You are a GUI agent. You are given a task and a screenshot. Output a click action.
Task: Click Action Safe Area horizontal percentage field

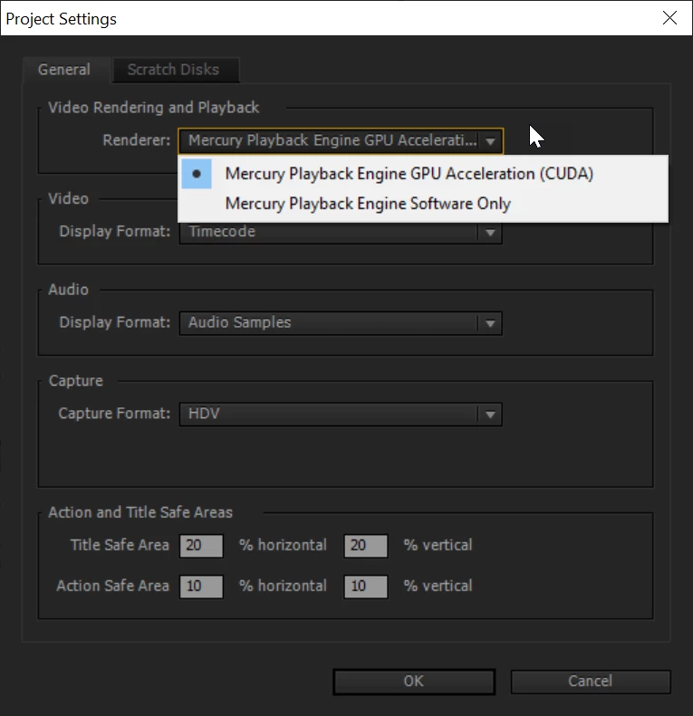(x=201, y=587)
